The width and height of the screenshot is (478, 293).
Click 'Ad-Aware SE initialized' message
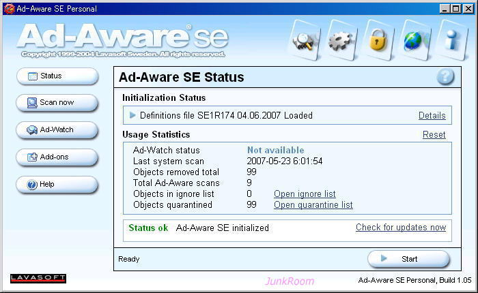(223, 228)
